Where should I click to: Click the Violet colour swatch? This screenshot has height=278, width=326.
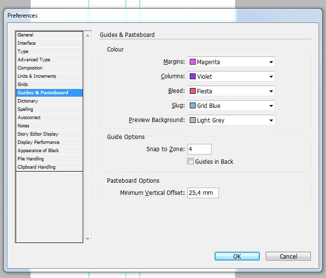(x=193, y=76)
